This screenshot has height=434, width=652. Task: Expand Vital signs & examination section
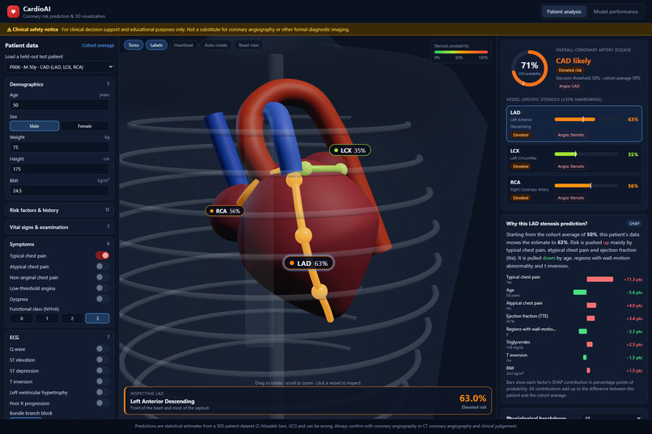pos(60,227)
